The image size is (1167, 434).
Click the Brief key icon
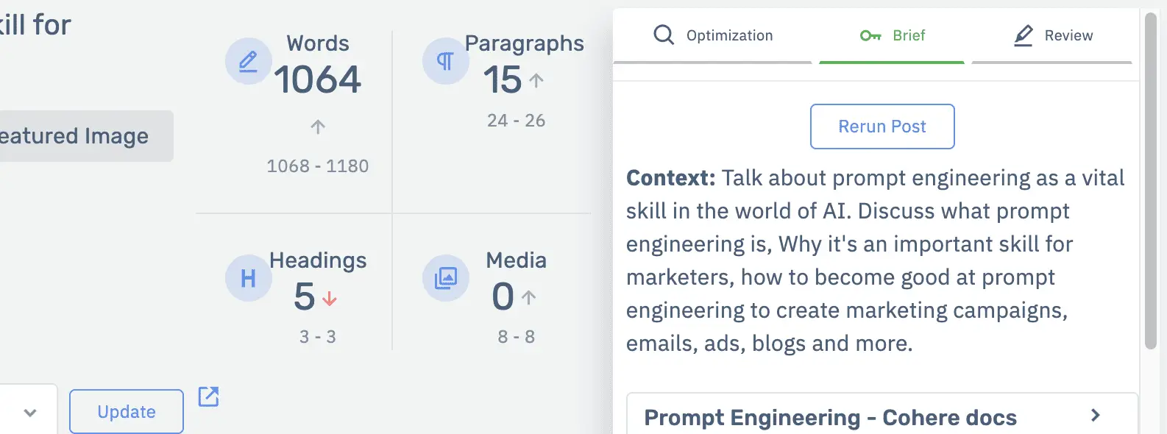point(870,35)
